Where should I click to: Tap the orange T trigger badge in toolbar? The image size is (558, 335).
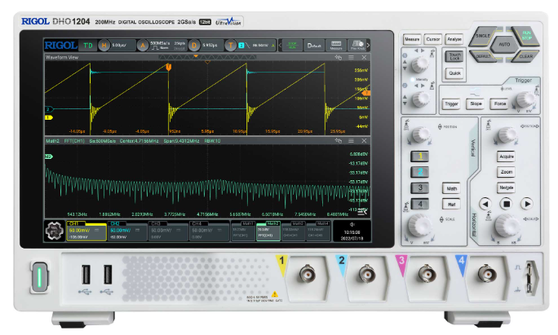pyautogui.click(x=231, y=46)
